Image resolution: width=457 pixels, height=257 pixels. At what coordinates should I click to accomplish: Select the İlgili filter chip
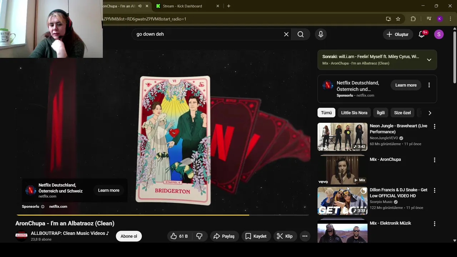click(381, 113)
